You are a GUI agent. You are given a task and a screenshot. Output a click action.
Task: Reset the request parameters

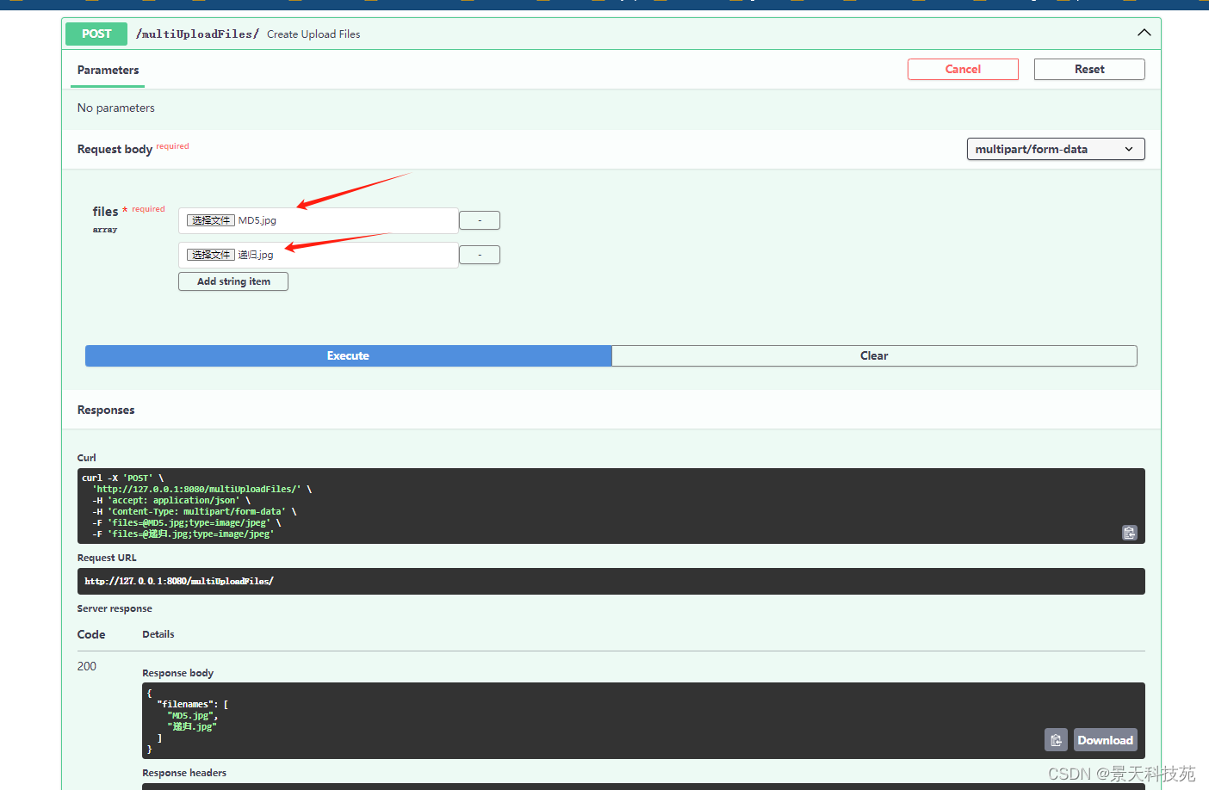[x=1089, y=69]
